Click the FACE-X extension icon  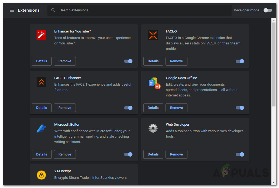(x=153, y=35)
